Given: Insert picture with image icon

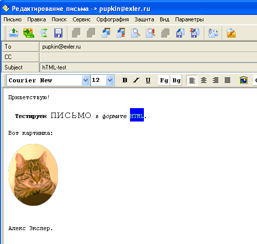Looking at the screenshot, I should pos(244,80).
